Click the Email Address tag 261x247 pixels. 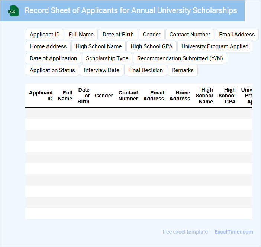point(236,35)
